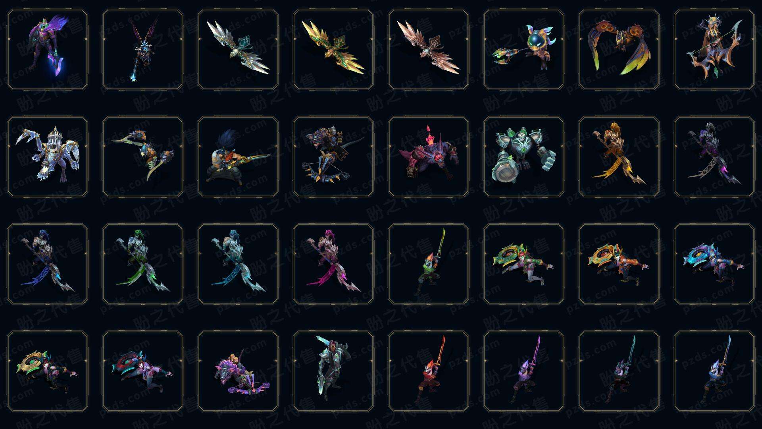Open the round orb robot with green claw staff
The image size is (762, 429).
point(524,49)
